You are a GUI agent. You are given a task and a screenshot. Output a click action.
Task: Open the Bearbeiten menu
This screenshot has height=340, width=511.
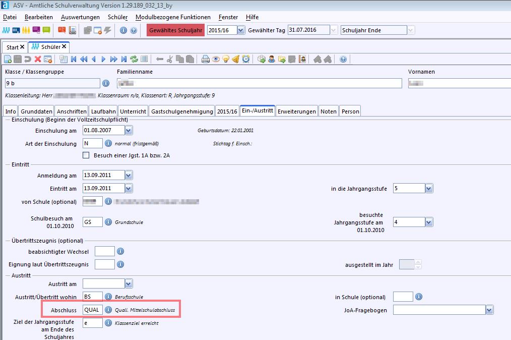click(x=39, y=17)
